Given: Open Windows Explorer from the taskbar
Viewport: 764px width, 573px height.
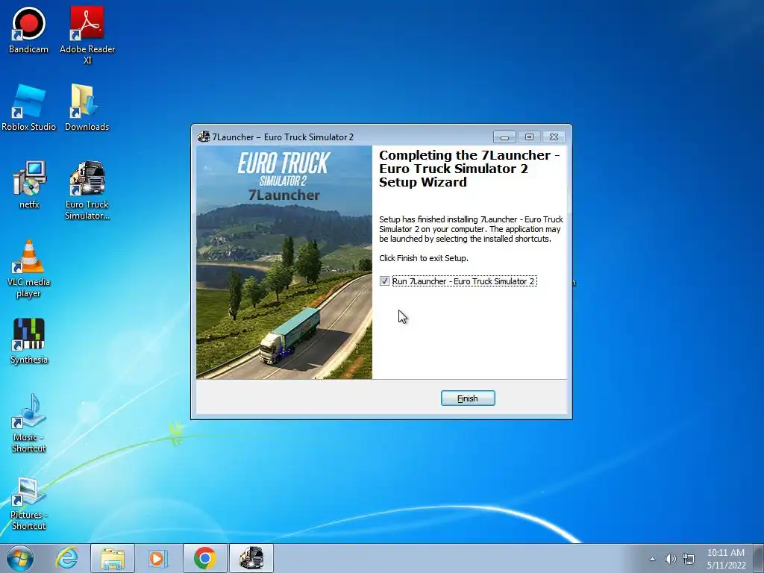Looking at the screenshot, I should (x=113, y=558).
